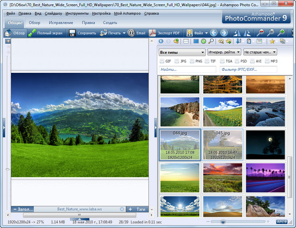
Task: Click the sort order icon in browser toolbar
Action: pyautogui.click(x=240, y=42)
